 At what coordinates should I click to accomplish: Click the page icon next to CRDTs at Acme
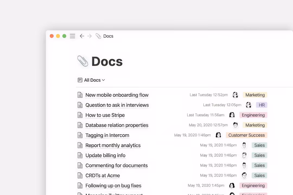tap(80, 175)
